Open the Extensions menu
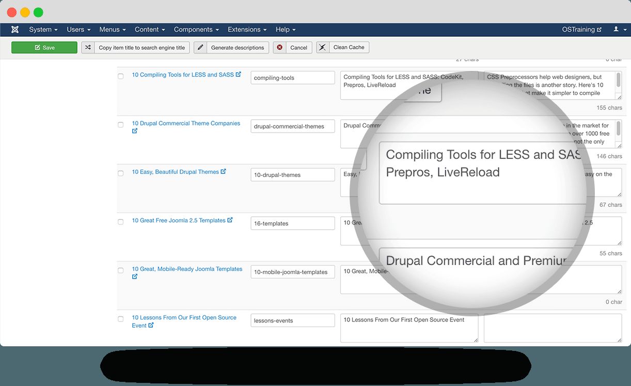The height and width of the screenshot is (386, 631). tap(247, 29)
